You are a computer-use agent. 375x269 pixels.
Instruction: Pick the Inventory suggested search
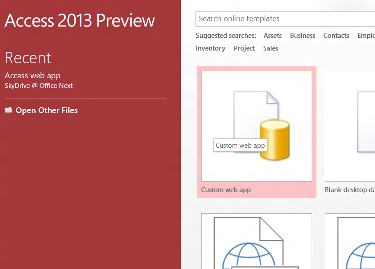210,48
